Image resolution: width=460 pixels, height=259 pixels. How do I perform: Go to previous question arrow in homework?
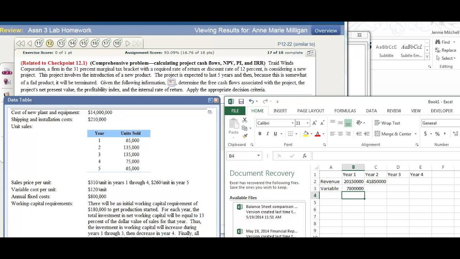(x=29, y=44)
